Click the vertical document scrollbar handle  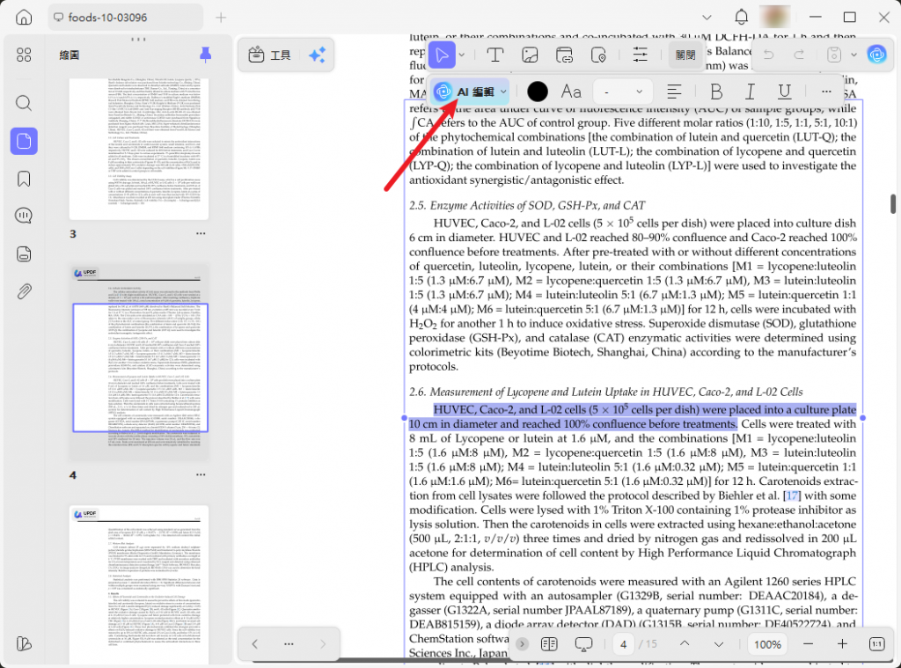click(x=893, y=203)
